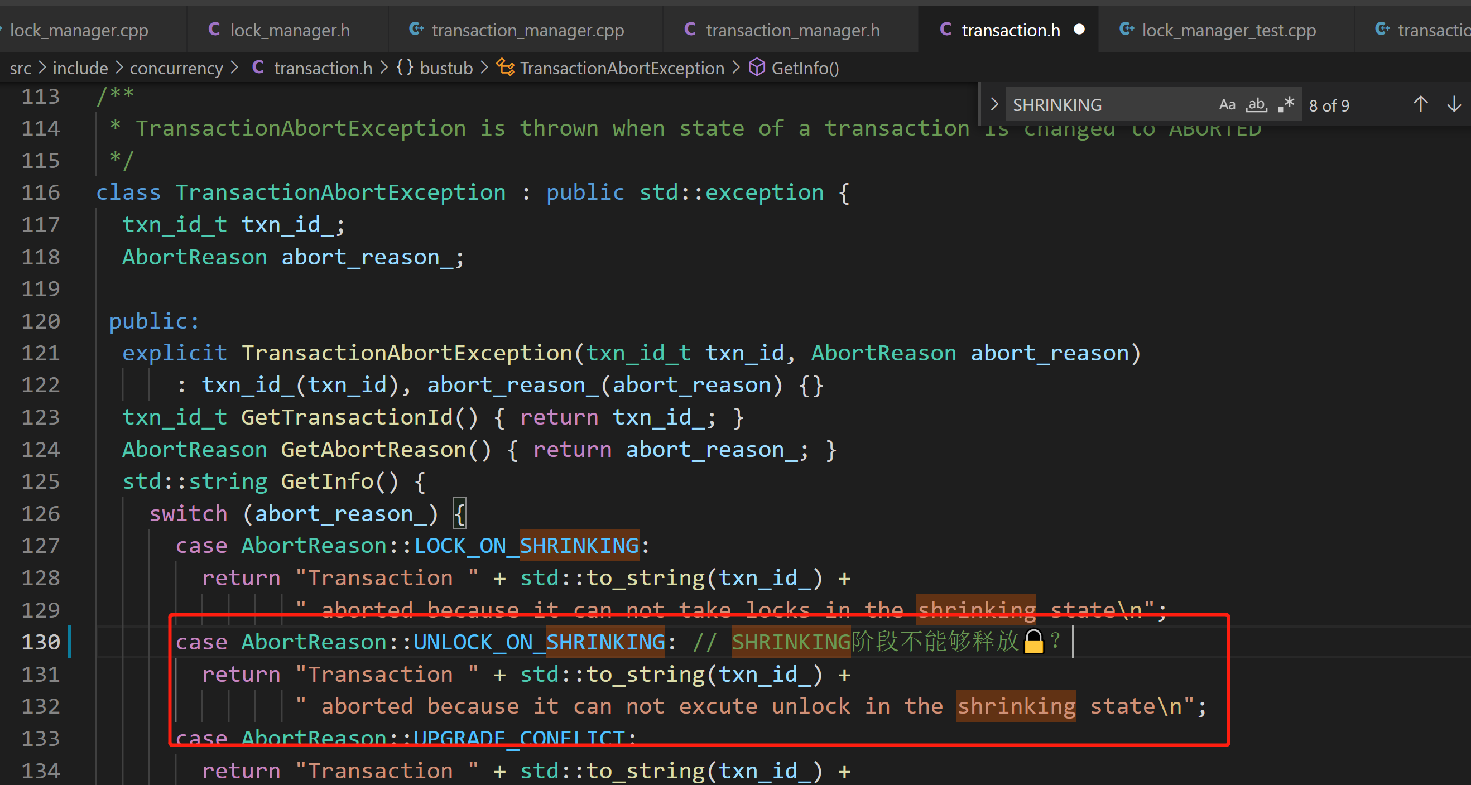Open the lock_manager.h tab
Screen dimensions: 1471x785
289,30
